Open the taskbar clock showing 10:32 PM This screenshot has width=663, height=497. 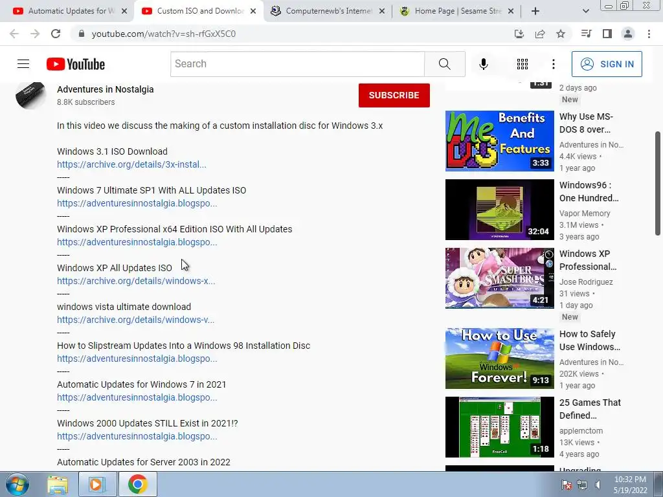[630, 485]
